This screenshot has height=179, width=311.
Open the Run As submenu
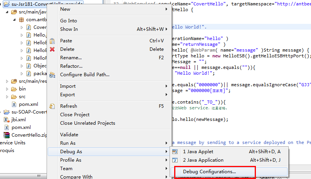(68, 143)
